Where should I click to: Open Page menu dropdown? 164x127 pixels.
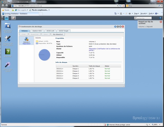click(x=137, y=14)
